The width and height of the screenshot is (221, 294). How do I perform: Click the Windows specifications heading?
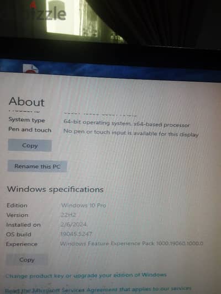click(55, 189)
